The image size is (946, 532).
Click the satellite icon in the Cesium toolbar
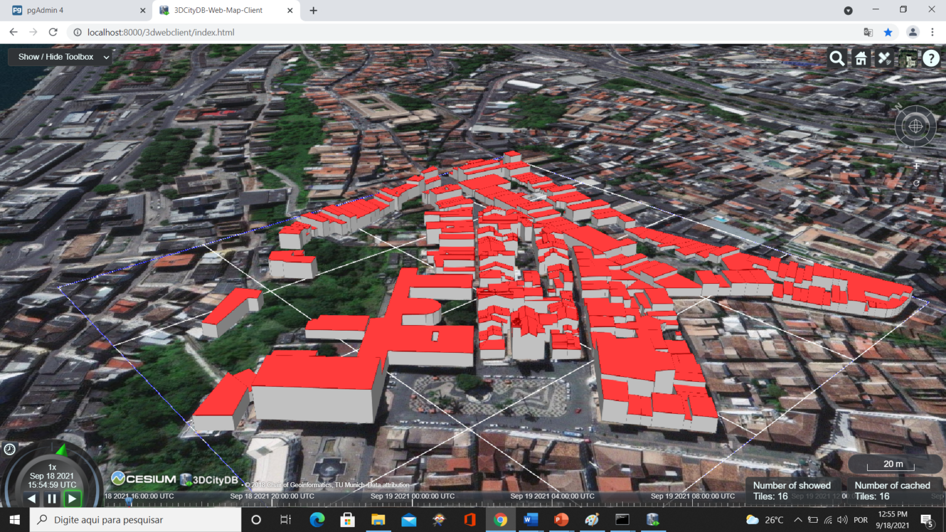click(x=884, y=58)
